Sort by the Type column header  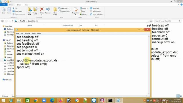(x=80, y=25)
